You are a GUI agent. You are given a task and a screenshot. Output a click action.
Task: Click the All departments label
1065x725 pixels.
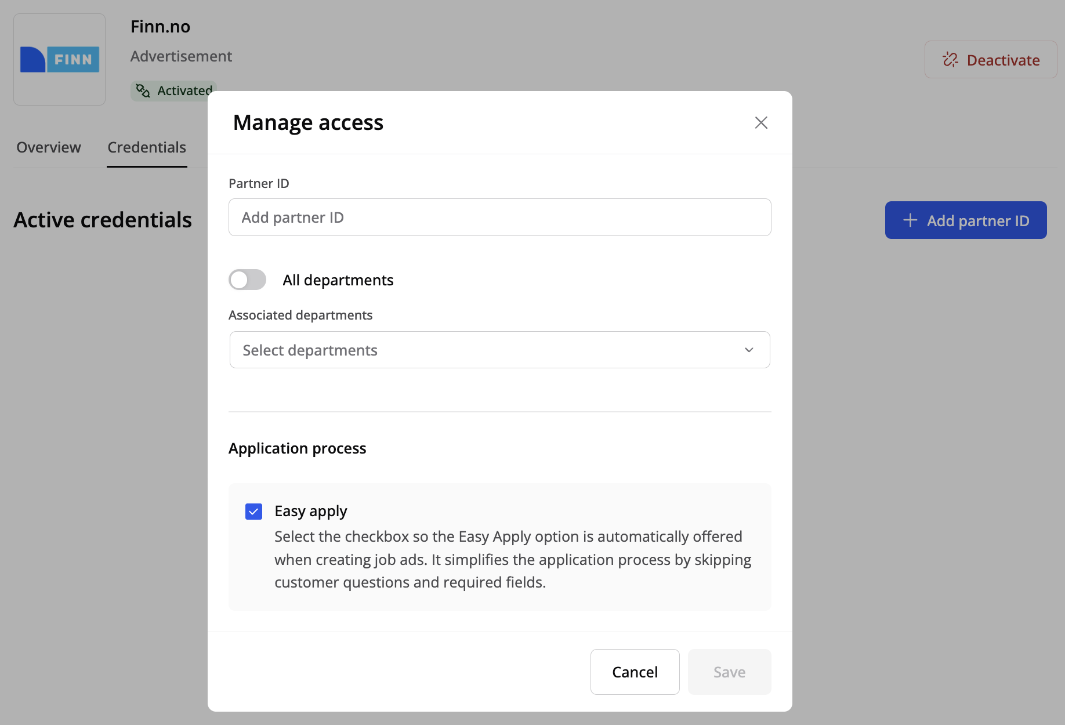click(338, 280)
